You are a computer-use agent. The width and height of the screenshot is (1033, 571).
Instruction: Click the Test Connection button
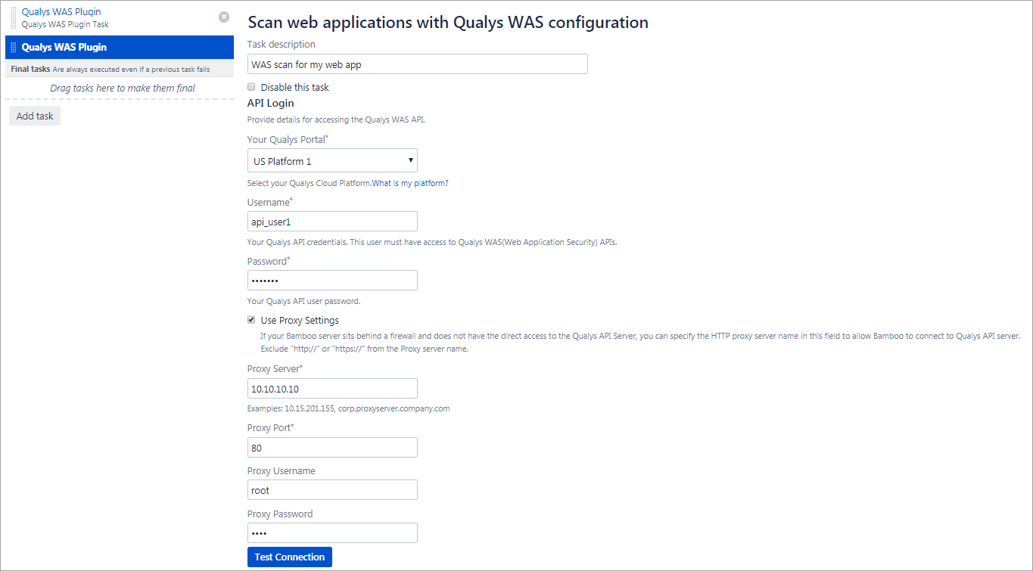click(x=290, y=557)
